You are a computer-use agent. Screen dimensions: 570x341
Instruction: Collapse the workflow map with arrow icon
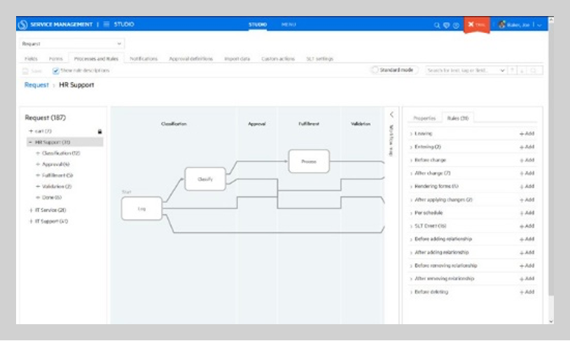391,115
